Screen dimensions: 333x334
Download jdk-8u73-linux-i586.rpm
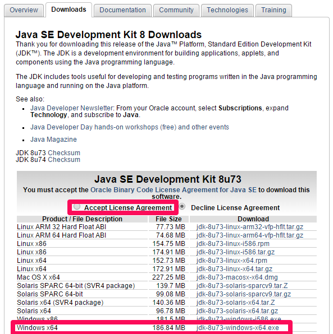[x=233, y=244]
